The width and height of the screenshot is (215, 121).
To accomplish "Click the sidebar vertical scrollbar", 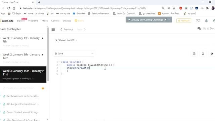I will (48, 54).
